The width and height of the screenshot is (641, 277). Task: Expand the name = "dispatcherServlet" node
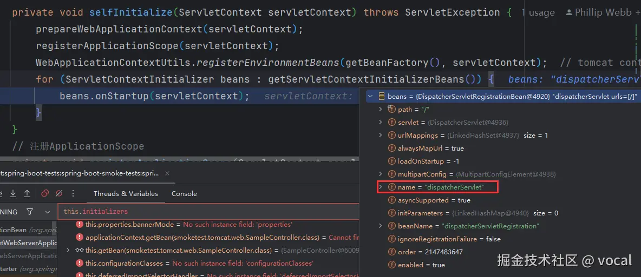(x=380, y=187)
